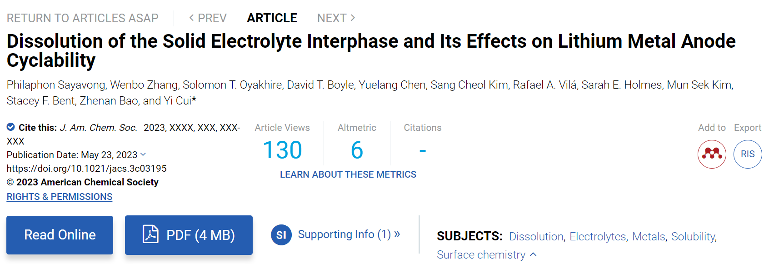
Task: Click the verified checkmark beside Cite this
Action: coord(10,127)
